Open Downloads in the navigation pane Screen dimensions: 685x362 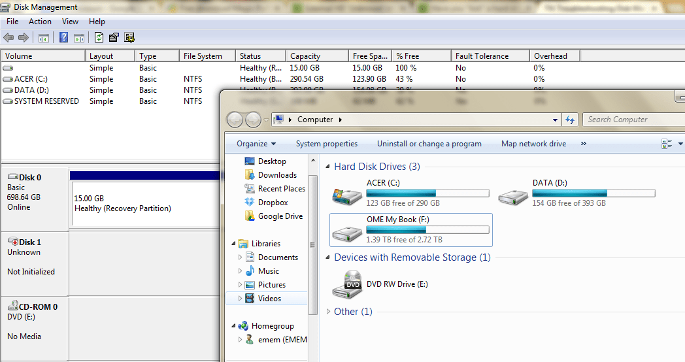(271, 175)
